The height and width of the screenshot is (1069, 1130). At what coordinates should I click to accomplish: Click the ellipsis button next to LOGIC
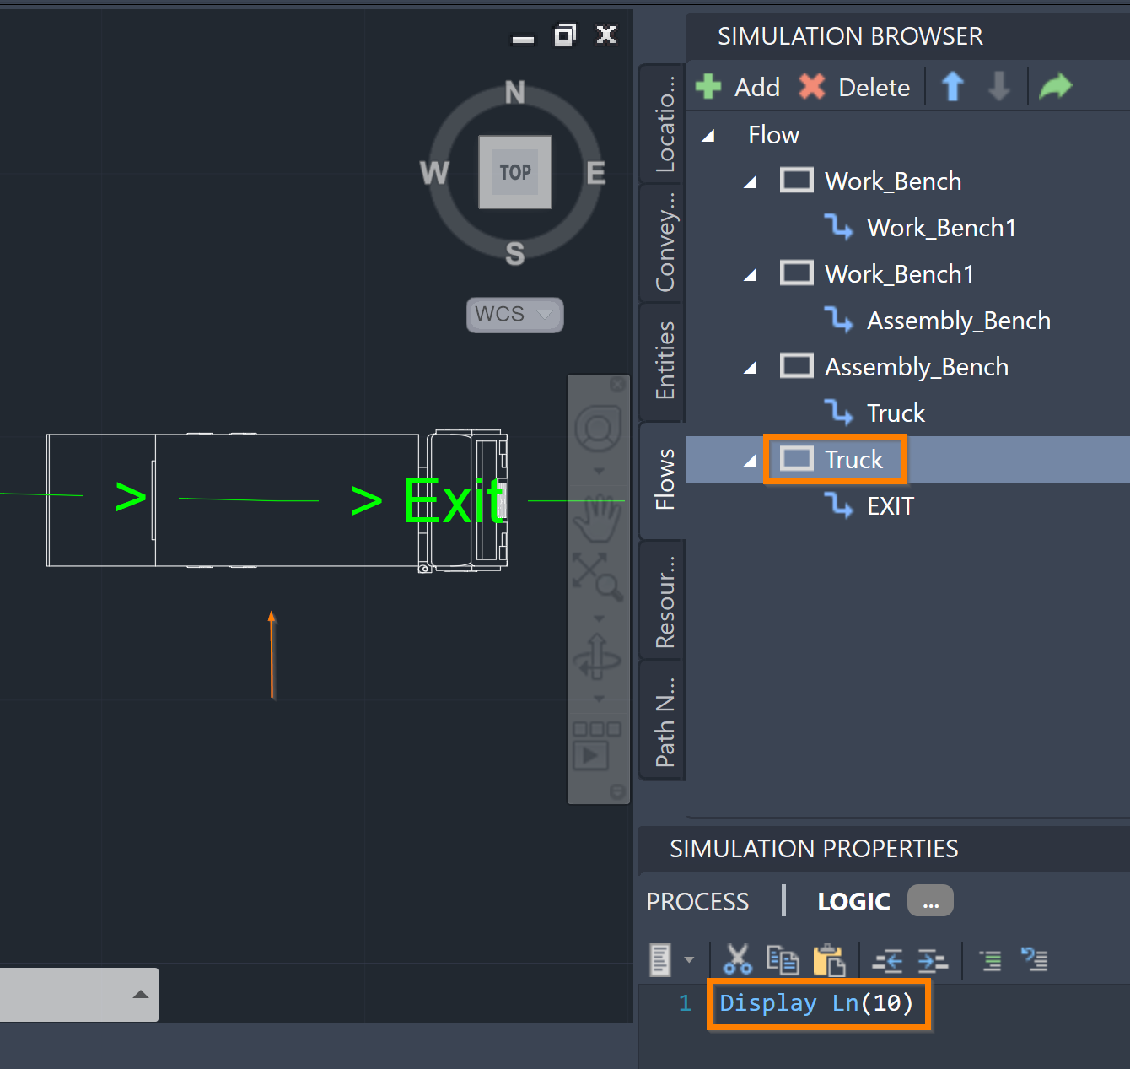point(930,900)
